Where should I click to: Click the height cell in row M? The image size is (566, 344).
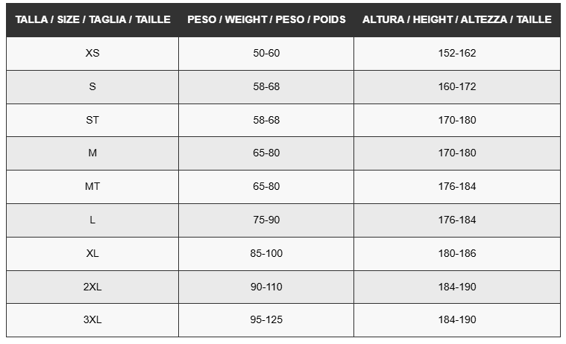point(457,153)
